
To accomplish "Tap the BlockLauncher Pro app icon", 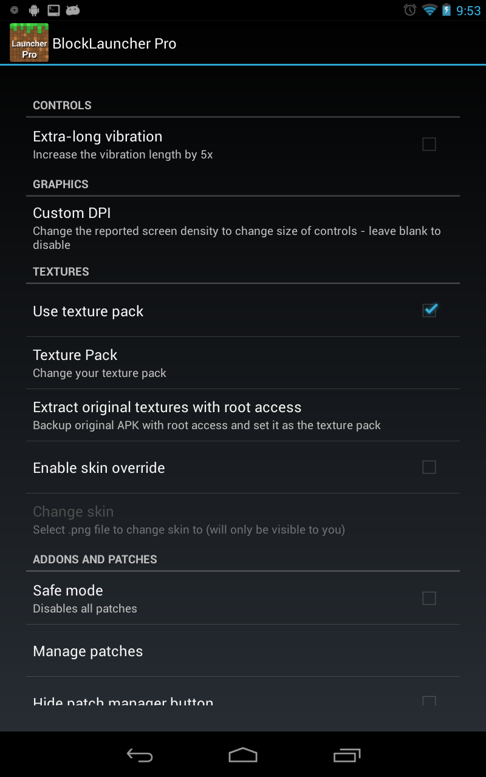I will (29, 42).
